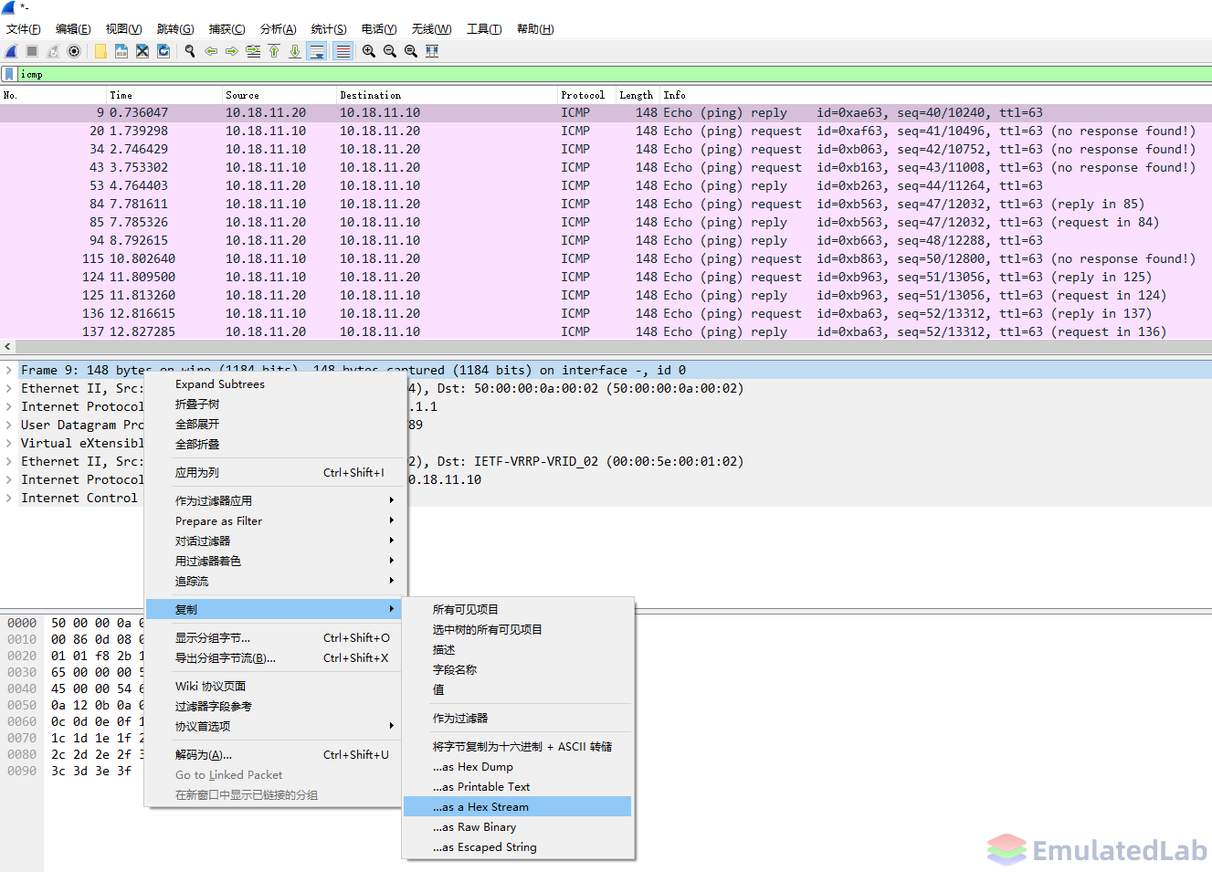Select 应用为列 menu entry
Image resolution: width=1212 pixels, height=872 pixels.
click(275, 472)
